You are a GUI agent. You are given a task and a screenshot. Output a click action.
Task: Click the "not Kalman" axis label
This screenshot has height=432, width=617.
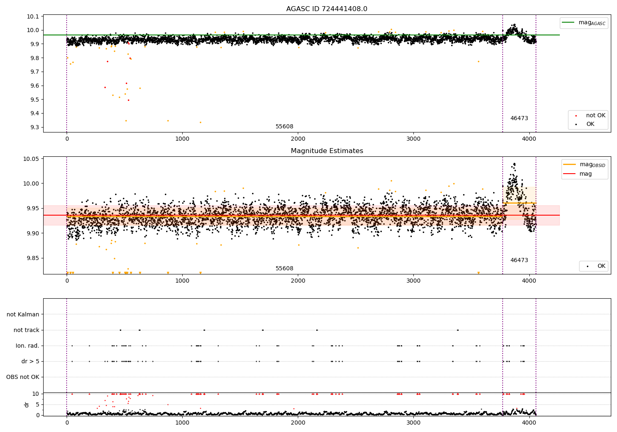[x=23, y=315]
